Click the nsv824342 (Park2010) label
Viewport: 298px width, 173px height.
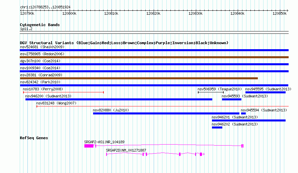pos(40,82)
